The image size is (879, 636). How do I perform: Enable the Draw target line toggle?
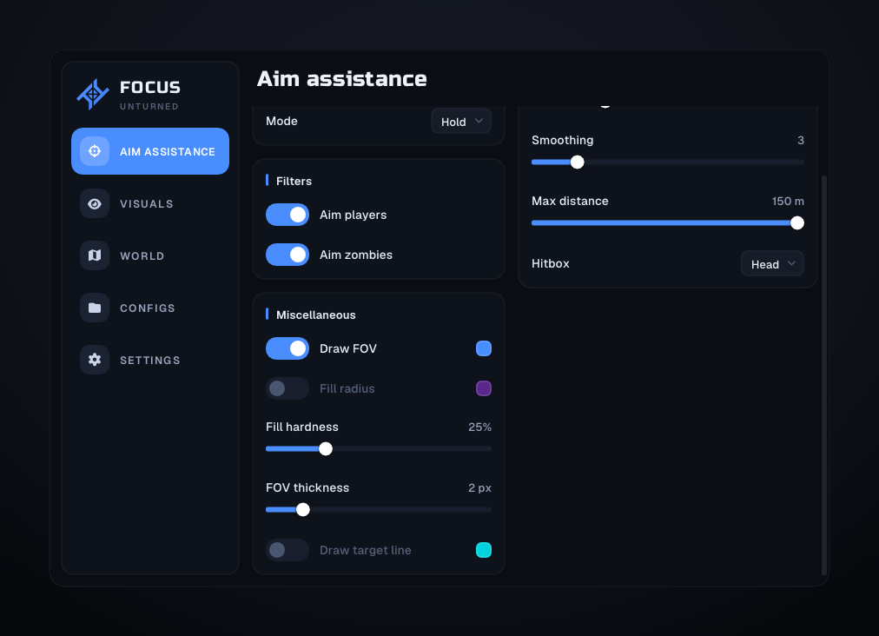tap(287, 550)
